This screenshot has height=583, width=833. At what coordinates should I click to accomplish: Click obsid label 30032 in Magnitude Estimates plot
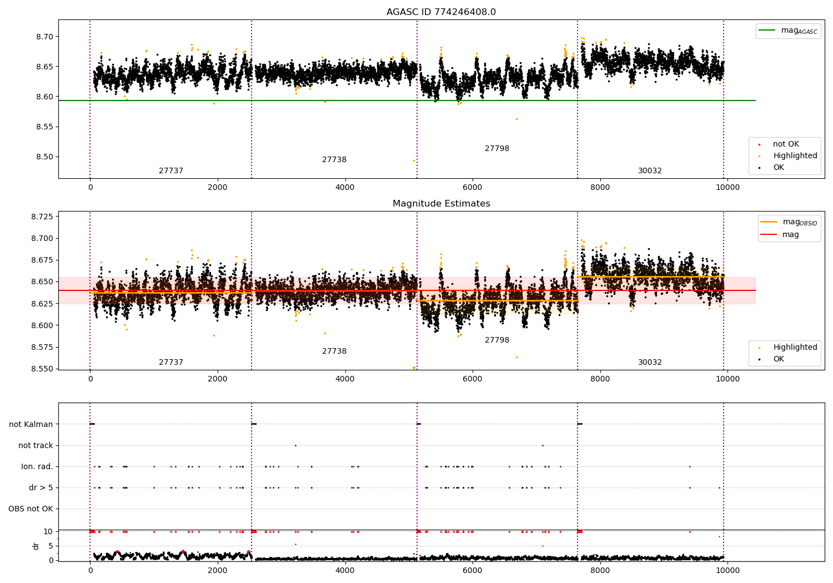(x=650, y=363)
